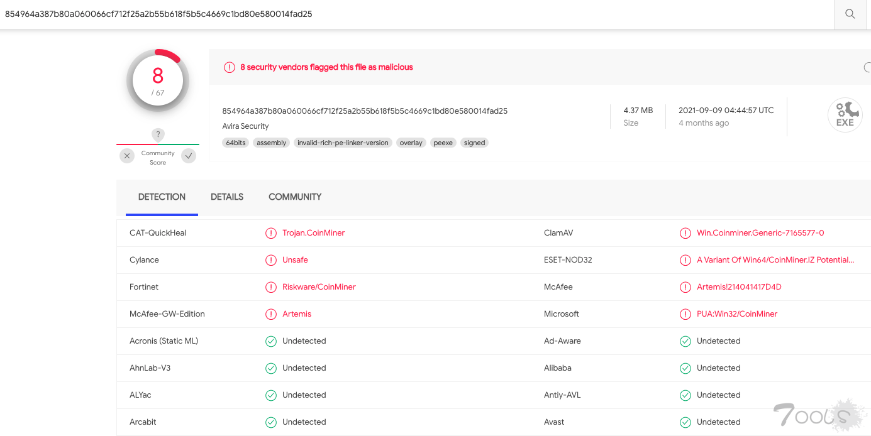Click the Trojan.CoinMiner detection text
The height and width of the screenshot is (436, 871).
tap(314, 232)
